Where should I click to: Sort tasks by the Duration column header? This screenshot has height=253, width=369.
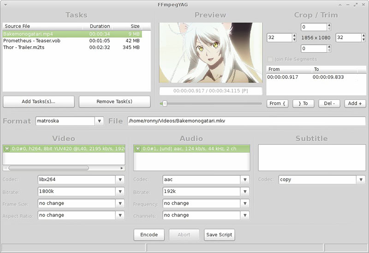(100, 26)
